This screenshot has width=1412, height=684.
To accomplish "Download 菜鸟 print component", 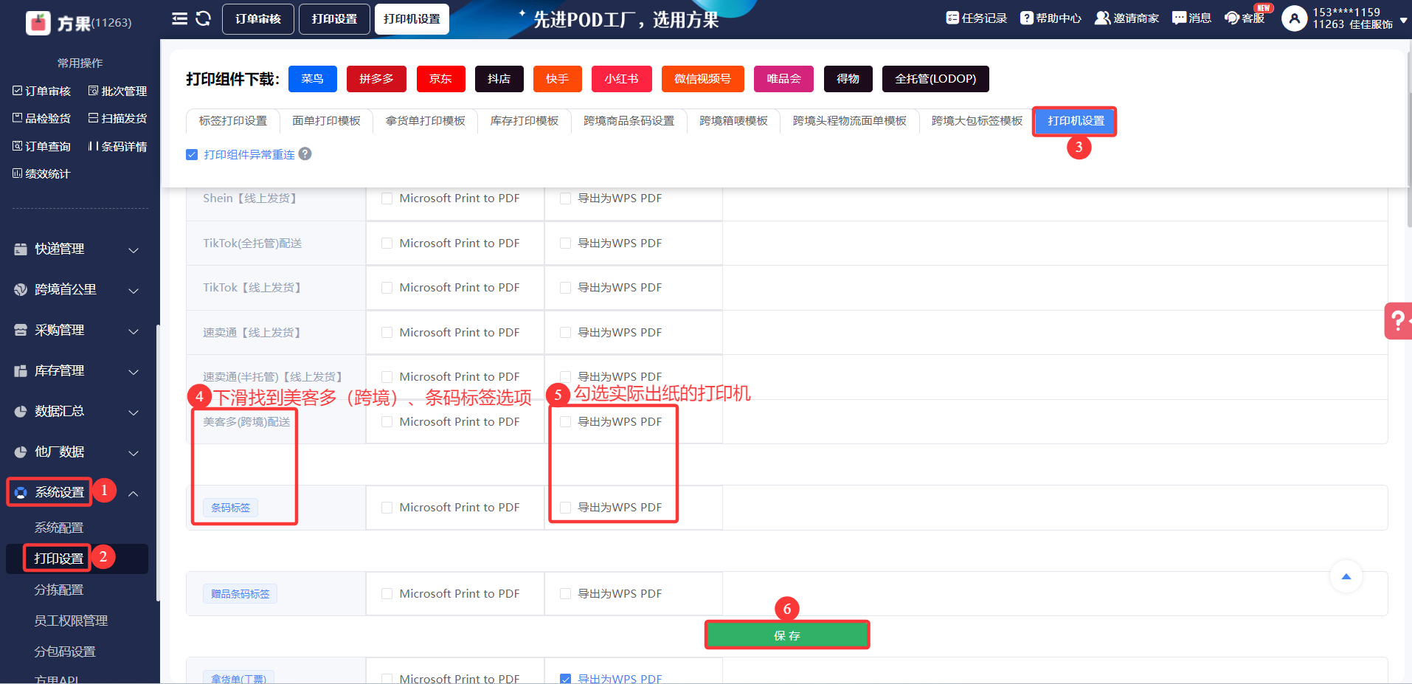I will coord(313,79).
